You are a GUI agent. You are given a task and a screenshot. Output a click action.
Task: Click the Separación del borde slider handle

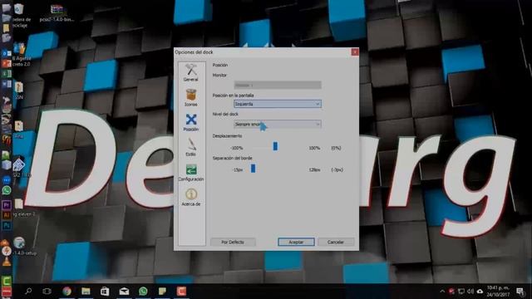[253, 168]
